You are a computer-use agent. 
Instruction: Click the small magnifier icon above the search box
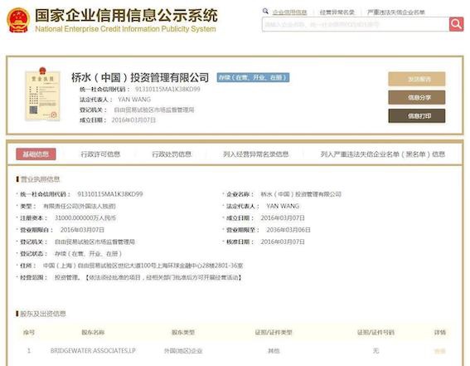tap(265, 12)
